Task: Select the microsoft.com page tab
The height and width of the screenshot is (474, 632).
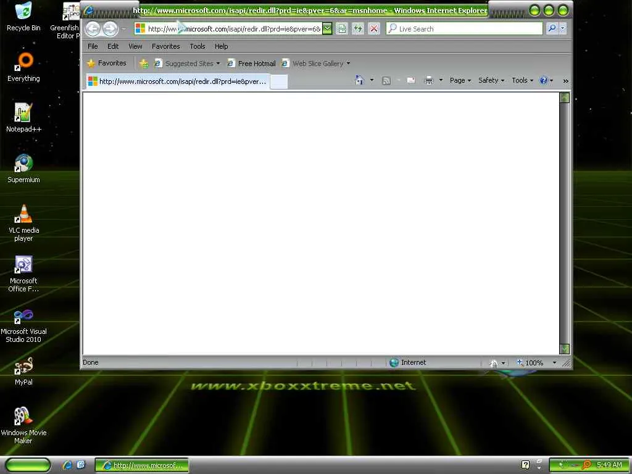Action: 177,81
